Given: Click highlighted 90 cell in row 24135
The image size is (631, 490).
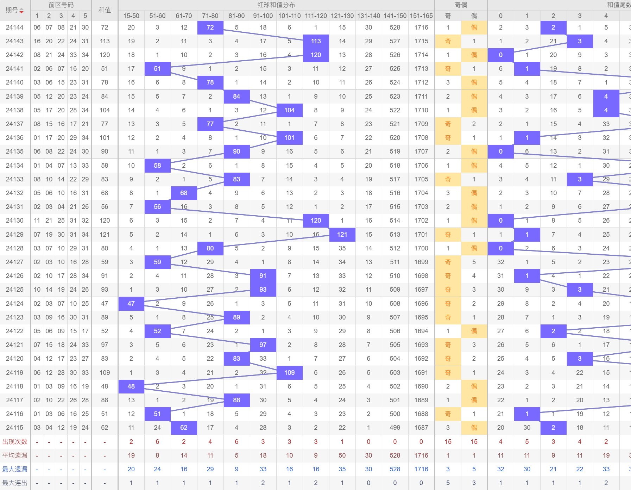Looking at the screenshot, I should tap(236, 151).
